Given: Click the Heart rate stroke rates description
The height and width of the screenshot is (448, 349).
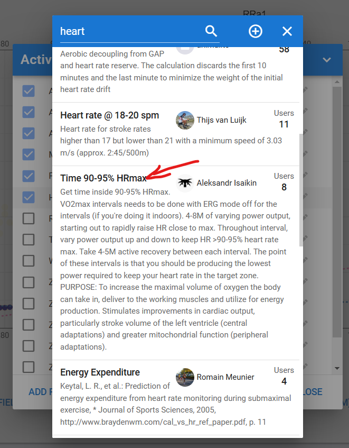Looking at the screenshot, I should point(171,141).
